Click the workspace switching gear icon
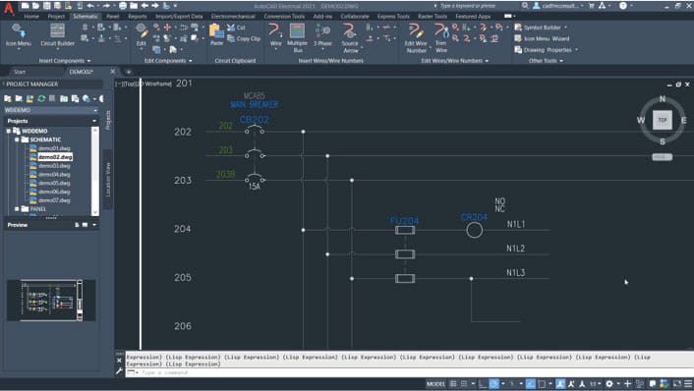694x391 pixels. click(609, 384)
